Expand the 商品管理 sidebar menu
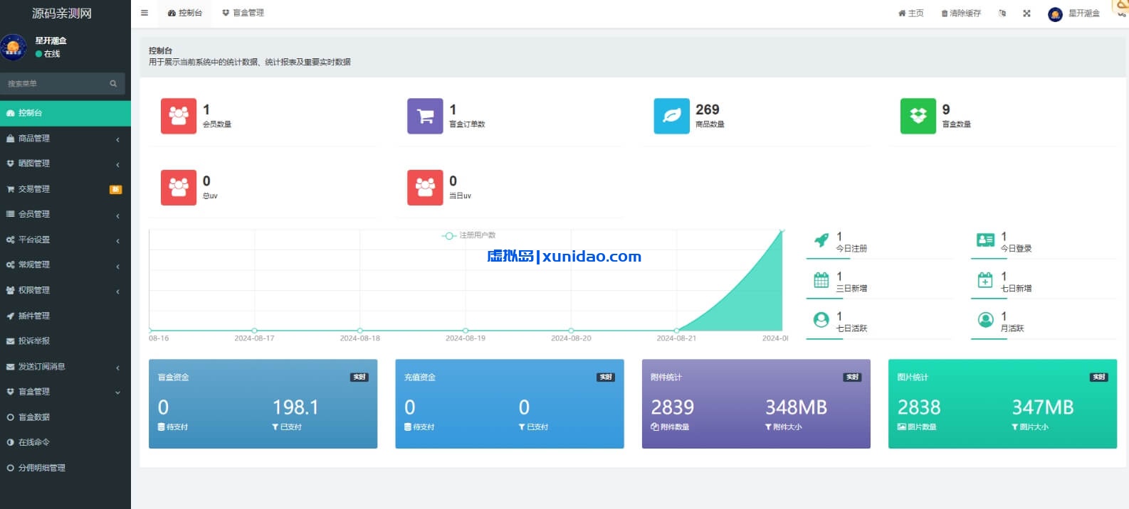Screen dimensions: 1129x509 click(65, 139)
